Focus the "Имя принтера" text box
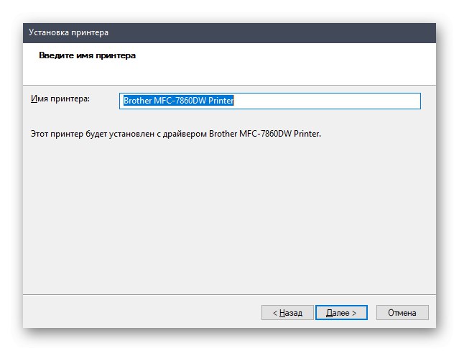 coord(269,101)
